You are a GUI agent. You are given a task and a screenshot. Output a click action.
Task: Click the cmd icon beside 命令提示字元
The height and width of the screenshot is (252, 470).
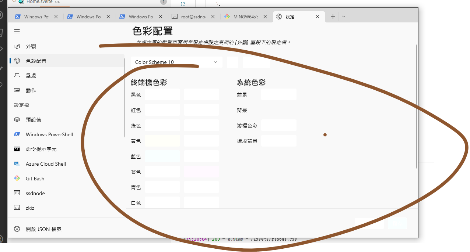point(17,149)
